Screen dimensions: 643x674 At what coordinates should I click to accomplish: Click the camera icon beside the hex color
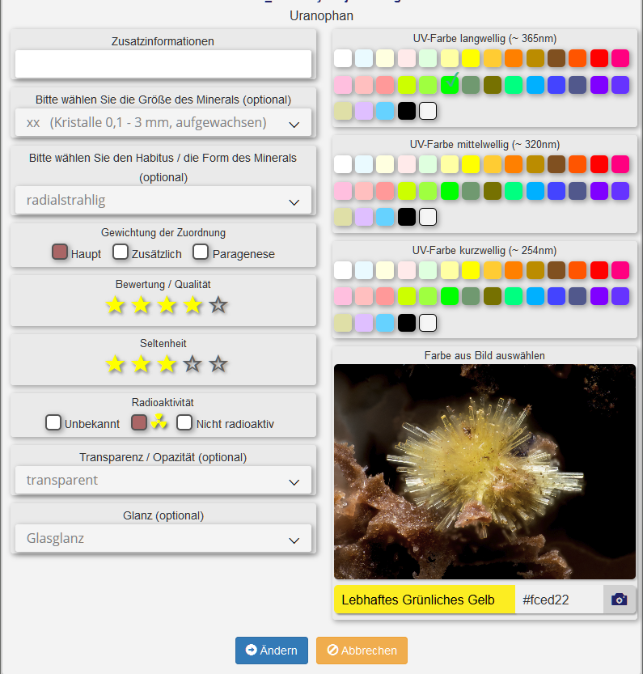[x=619, y=600]
